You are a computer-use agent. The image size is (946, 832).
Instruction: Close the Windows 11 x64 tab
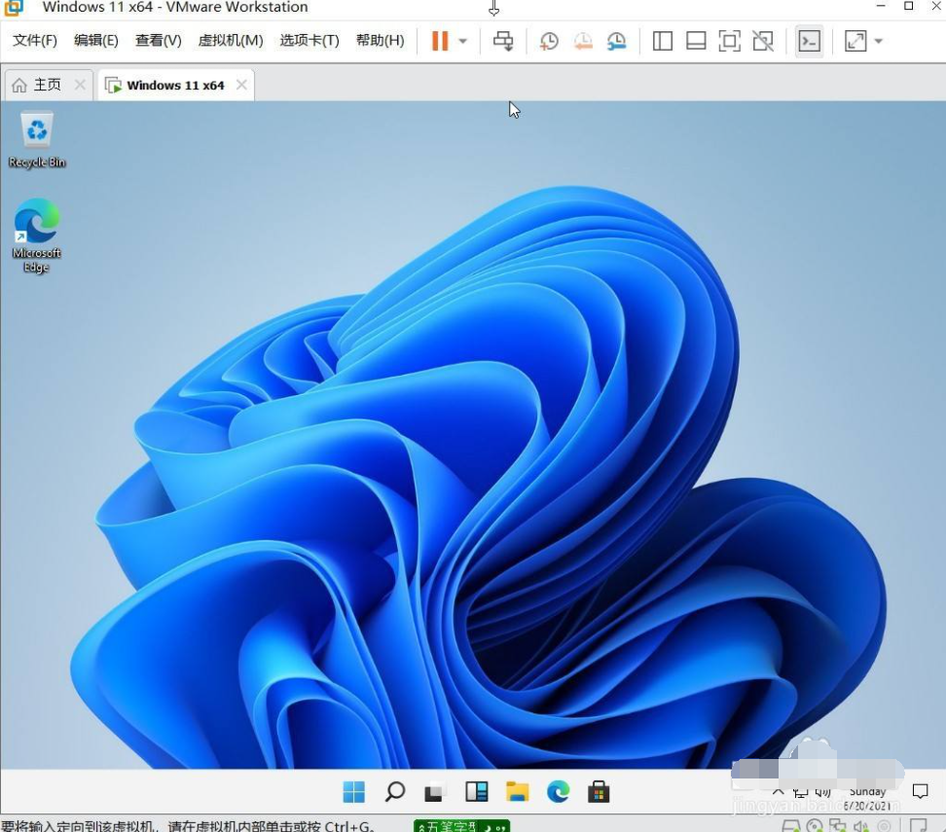coord(241,86)
